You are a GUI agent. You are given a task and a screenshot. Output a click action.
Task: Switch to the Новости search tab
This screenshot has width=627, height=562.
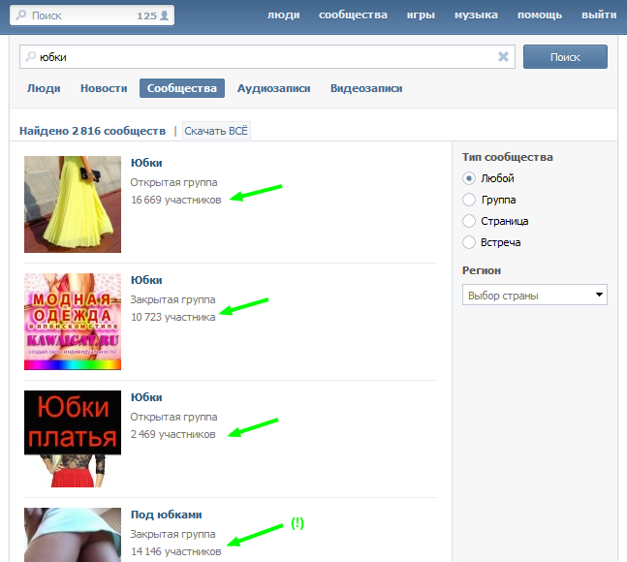point(104,88)
